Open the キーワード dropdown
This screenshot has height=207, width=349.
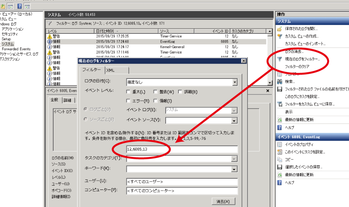point(234,169)
